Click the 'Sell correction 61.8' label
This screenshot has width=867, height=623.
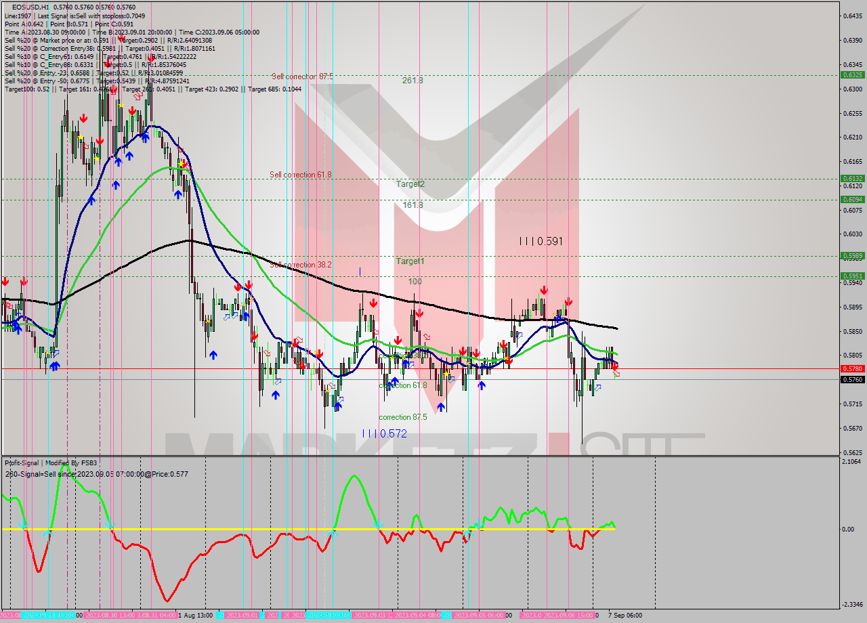tap(301, 175)
